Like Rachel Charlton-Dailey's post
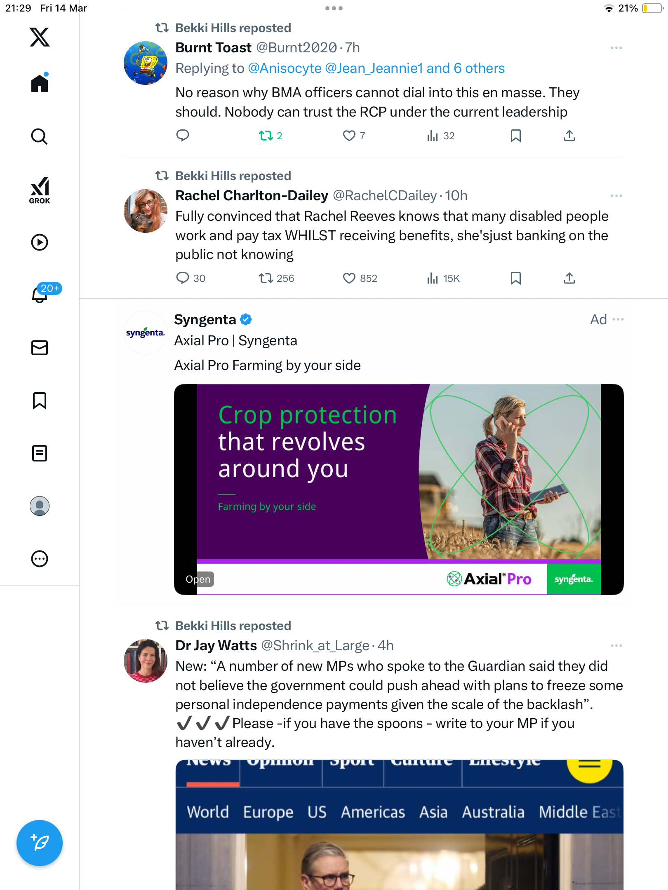 (349, 279)
